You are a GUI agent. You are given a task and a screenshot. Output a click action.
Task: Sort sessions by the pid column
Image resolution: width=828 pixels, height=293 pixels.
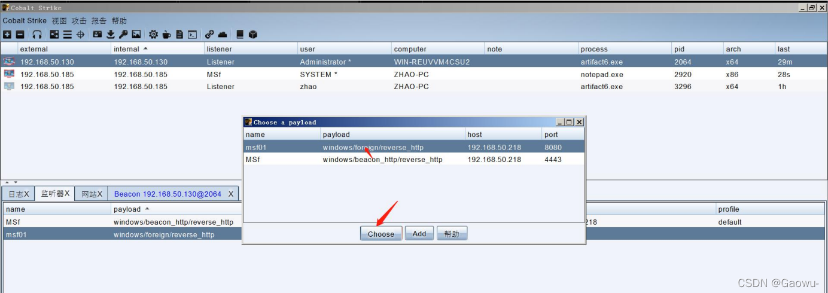pyautogui.click(x=697, y=49)
